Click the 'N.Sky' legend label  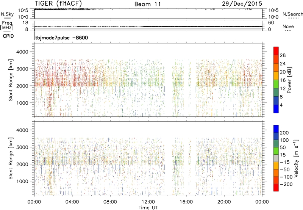(x=7, y=14)
